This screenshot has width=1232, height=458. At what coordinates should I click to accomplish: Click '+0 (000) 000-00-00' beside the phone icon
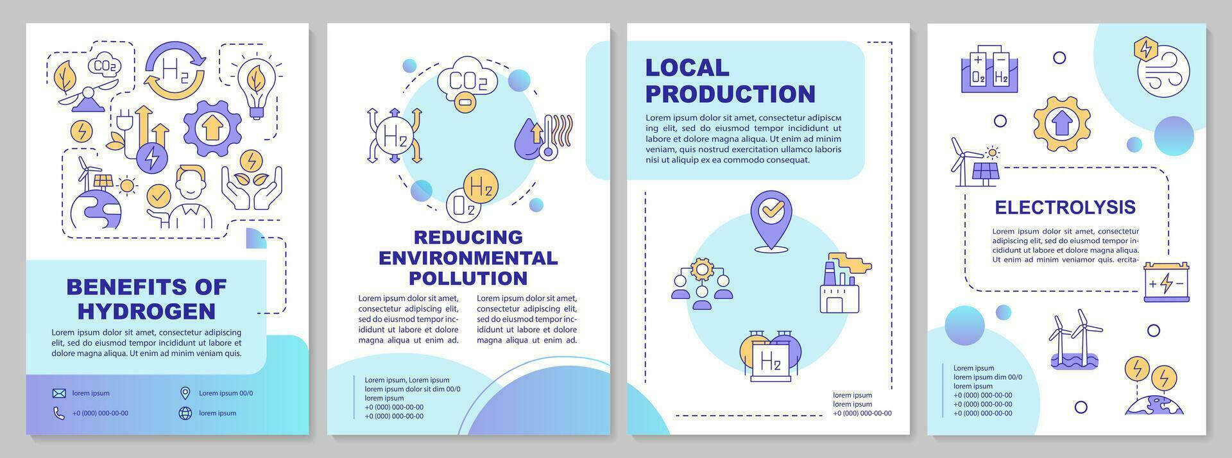point(100,413)
